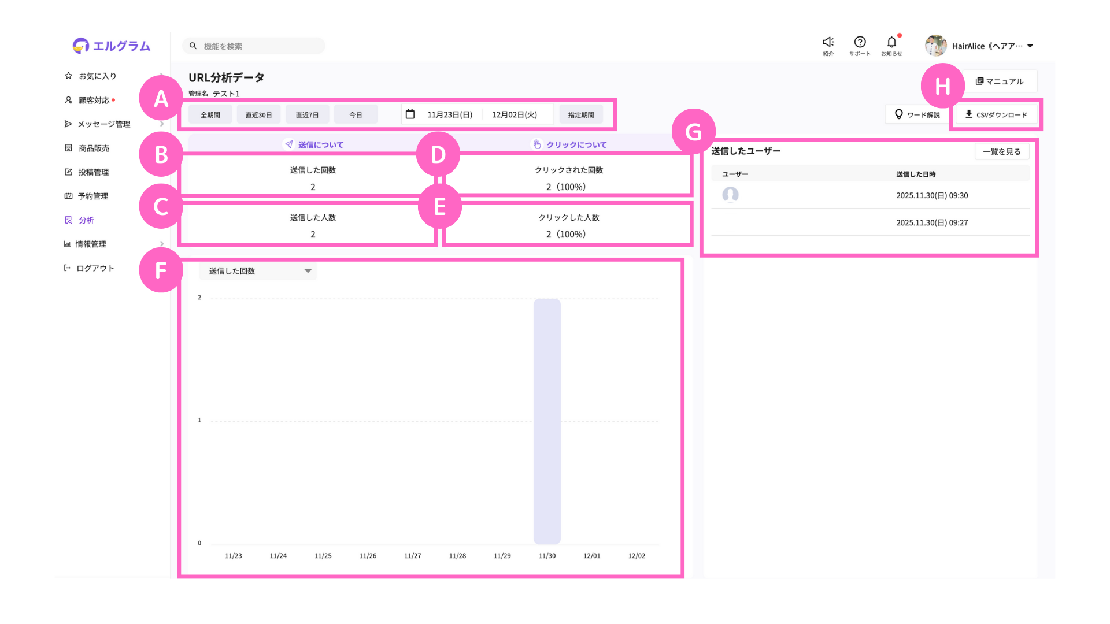Viewport: 1110px width, 624px height.
Task: Click the calendar icon beside the date range
Action: 410,114
